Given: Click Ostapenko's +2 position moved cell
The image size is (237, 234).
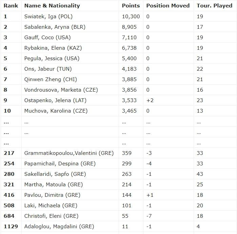Looking at the screenshot, I should [x=150, y=100].
